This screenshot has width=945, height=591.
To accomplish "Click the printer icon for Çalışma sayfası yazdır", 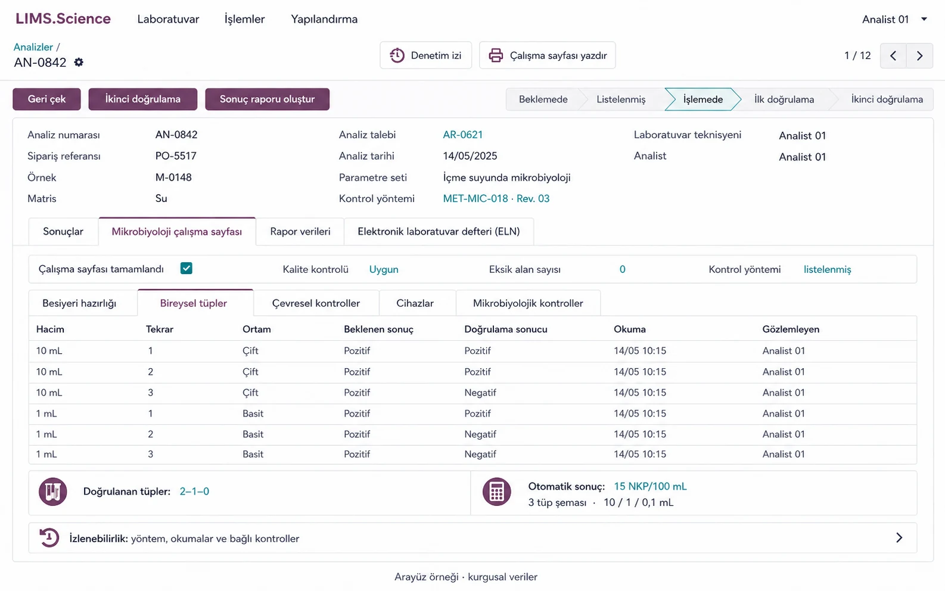I will click(496, 55).
